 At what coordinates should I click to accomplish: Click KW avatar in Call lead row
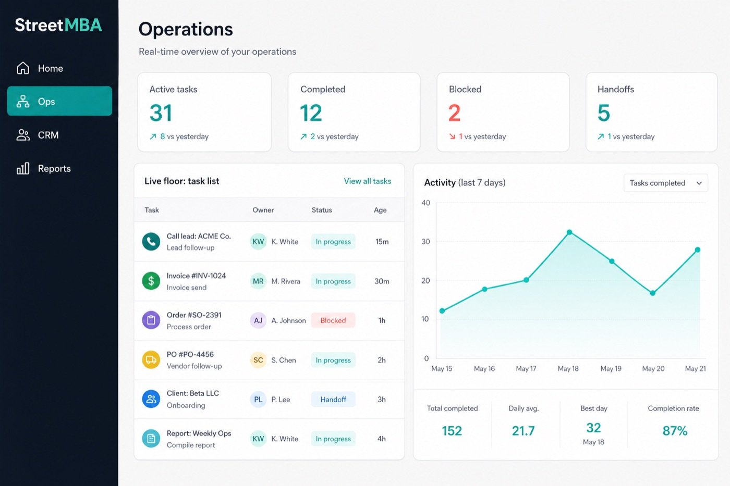258,242
